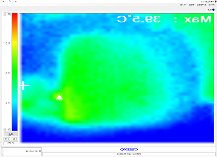Decrease the lower scale limit spinner (26)
This screenshot has height=157, width=217.
tap(5, 130)
